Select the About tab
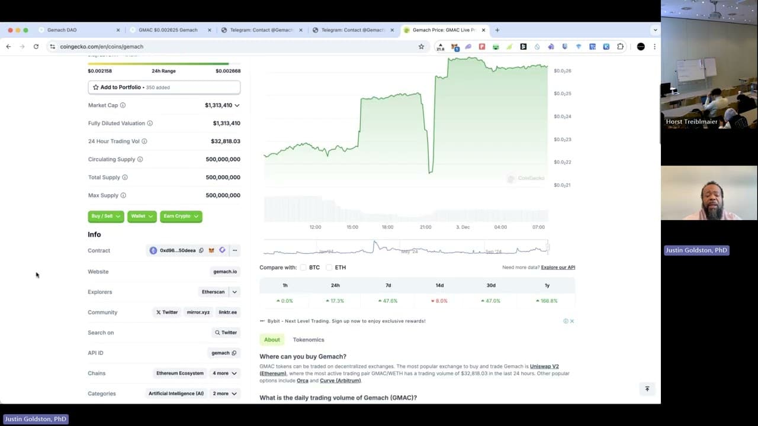Screen dimensions: 758x426 click(272, 340)
